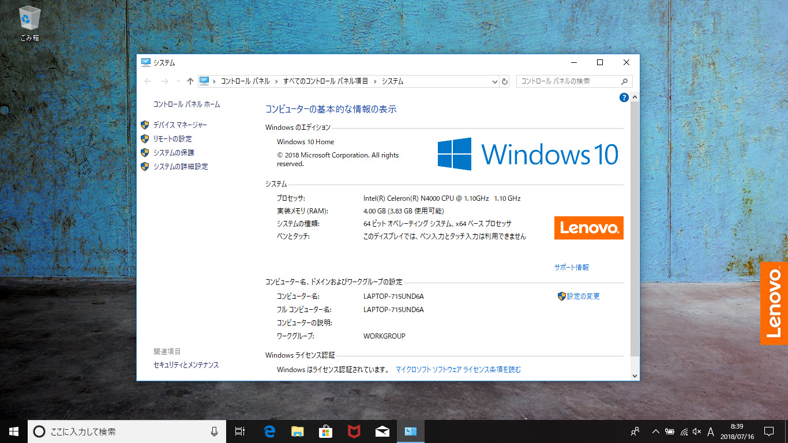This screenshot has width=788, height=443.
Task: Open File Explorer from taskbar
Action: 297,431
